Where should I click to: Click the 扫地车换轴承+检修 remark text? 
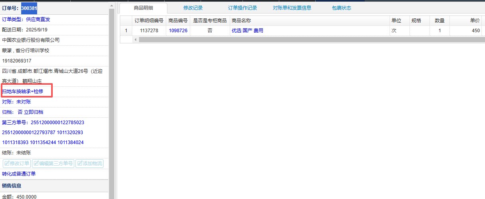22,92
